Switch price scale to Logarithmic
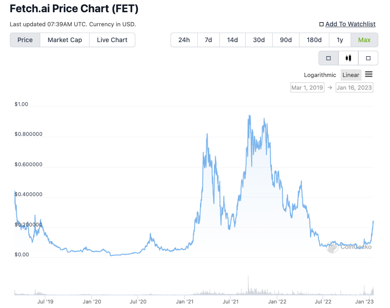 pos(320,75)
